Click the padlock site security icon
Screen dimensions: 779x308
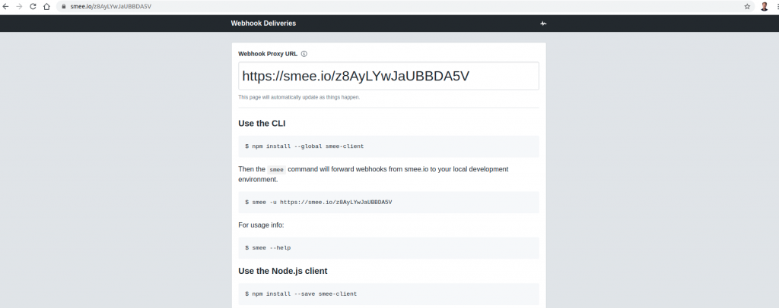coord(64,6)
